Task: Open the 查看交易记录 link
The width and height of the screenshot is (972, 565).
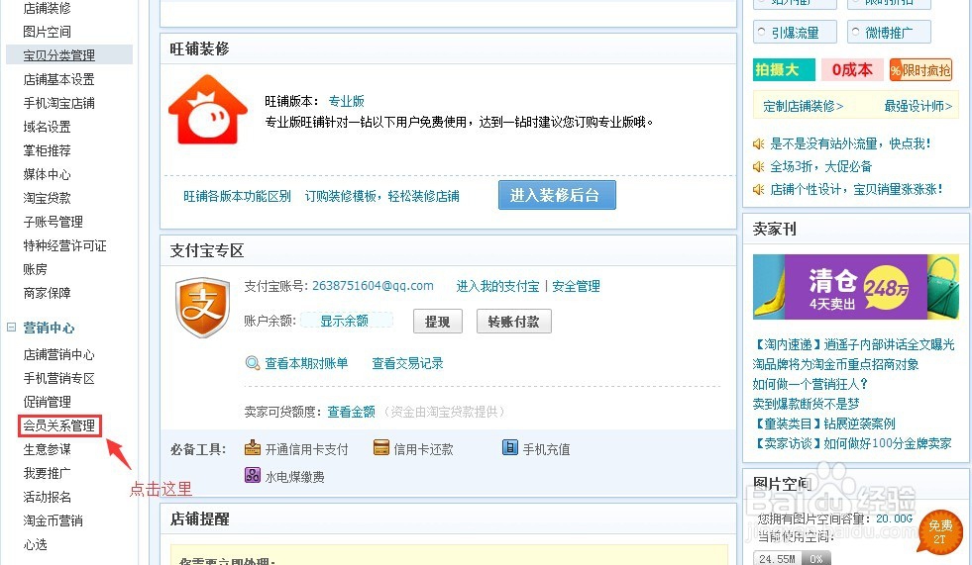Action: (x=407, y=363)
